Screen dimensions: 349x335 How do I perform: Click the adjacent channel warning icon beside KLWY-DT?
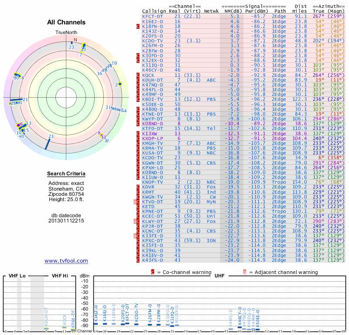pyautogui.click(x=135, y=221)
